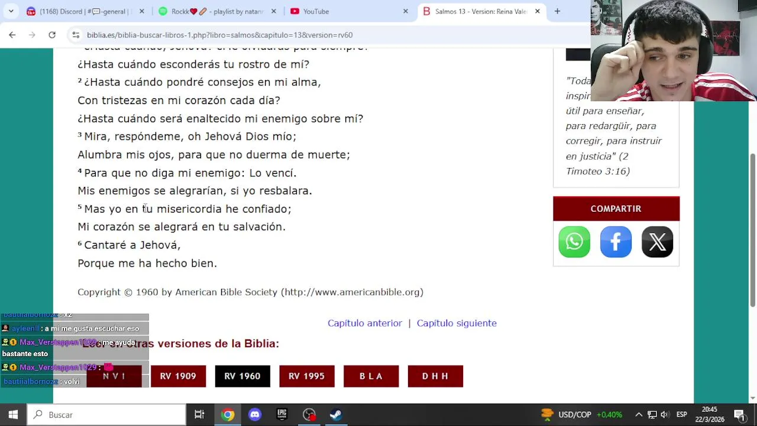Open the volume tray icon
Viewport: 757px width, 426px height.
pos(665,415)
